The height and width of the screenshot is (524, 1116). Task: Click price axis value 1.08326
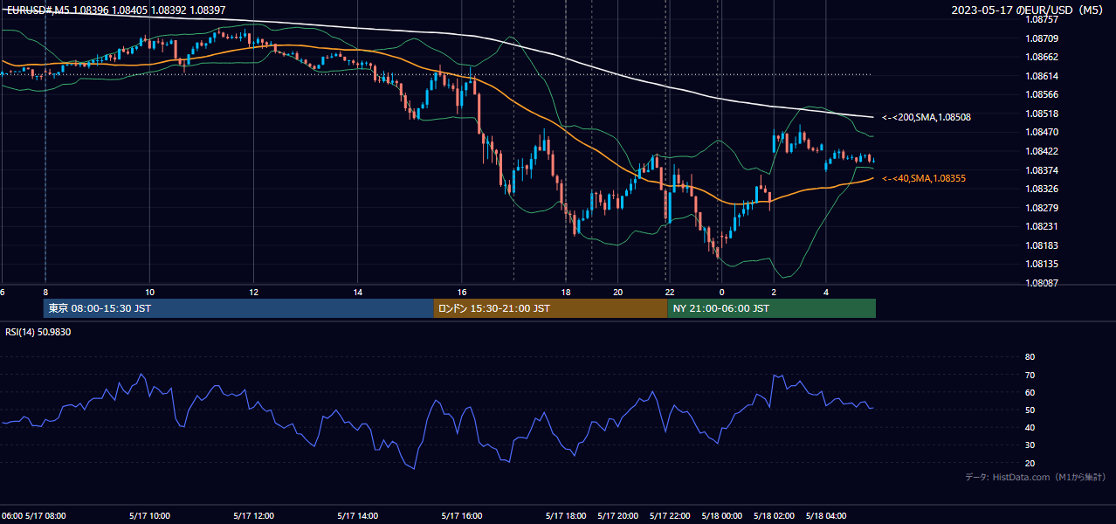click(1042, 189)
